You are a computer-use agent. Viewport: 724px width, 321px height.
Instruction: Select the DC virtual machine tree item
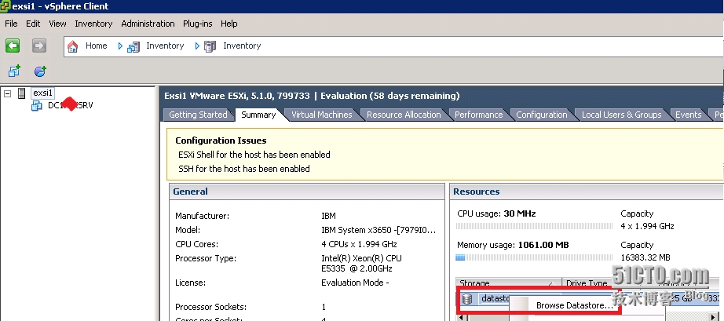click(x=71, y=106)
